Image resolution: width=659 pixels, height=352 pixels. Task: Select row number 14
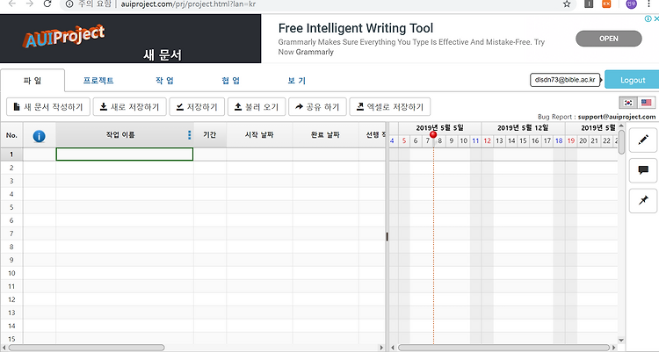click(11, 326)
